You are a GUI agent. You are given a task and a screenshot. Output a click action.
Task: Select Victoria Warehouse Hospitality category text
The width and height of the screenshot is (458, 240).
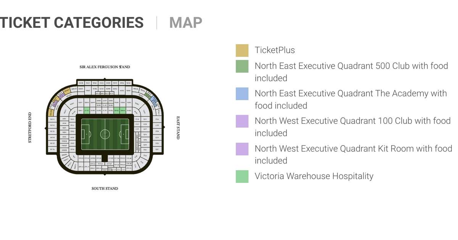[314, 176]
